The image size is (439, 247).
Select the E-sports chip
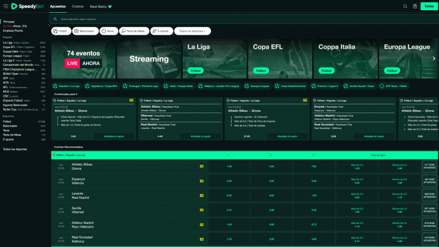click(x=161, y=31)
